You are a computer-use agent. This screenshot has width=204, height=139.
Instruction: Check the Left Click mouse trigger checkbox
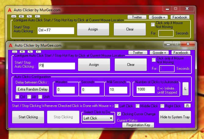116,106
